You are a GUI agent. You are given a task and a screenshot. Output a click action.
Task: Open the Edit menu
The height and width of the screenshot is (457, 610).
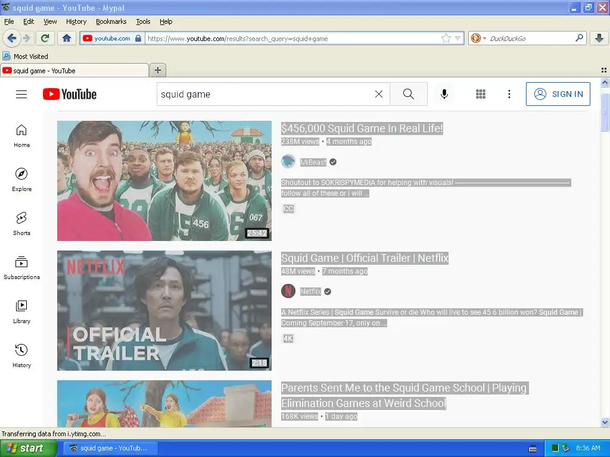[29, 21]
